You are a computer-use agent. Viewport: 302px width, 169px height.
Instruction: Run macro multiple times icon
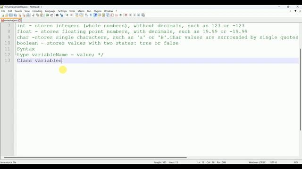[139, 15]
